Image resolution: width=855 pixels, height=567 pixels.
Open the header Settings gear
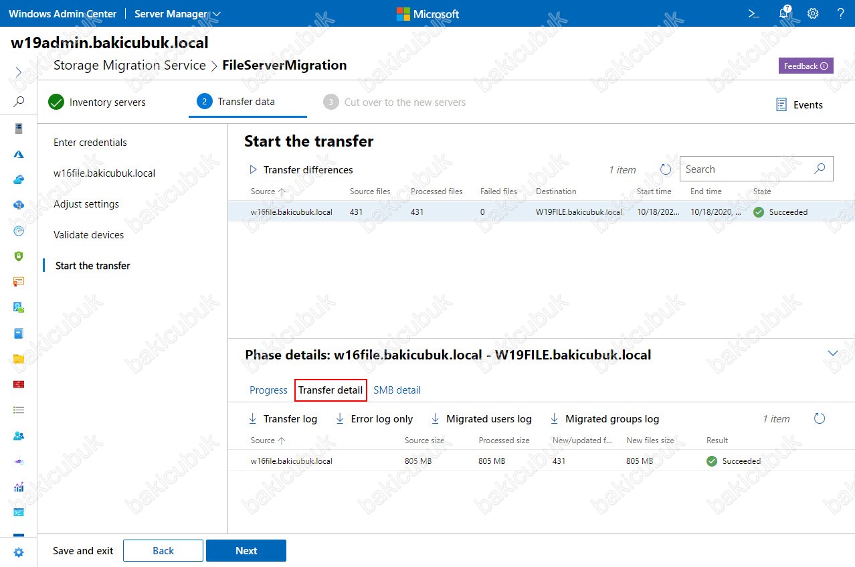click(x=813, y=13)
